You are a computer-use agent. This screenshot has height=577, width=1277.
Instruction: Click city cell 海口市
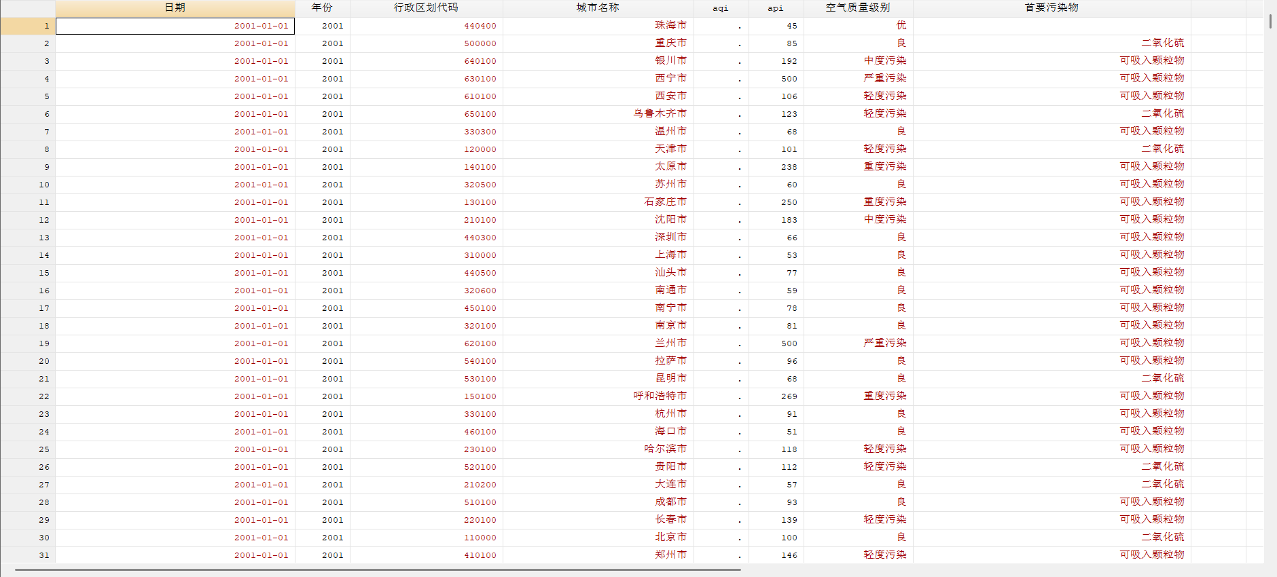click(x=598, y=432)
